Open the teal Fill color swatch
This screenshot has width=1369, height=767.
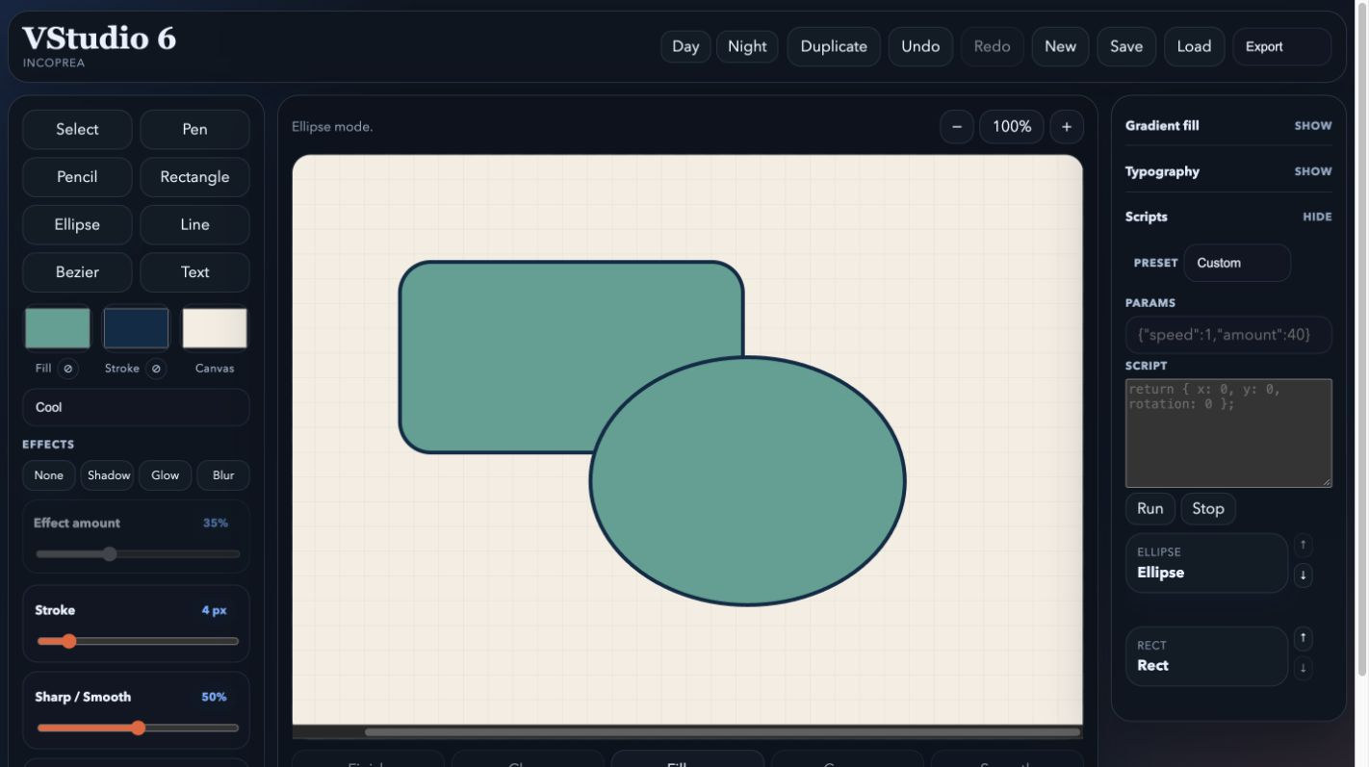pyautogui.click(x=58, y=328)
